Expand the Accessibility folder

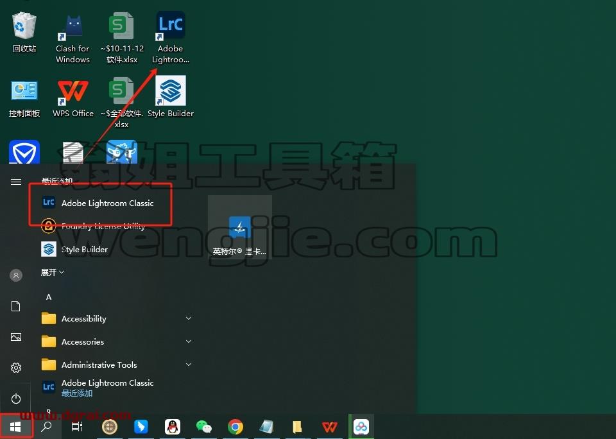coord(117,318)
